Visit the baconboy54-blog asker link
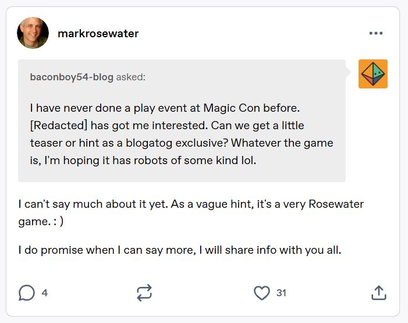 (x=72, y=77)
